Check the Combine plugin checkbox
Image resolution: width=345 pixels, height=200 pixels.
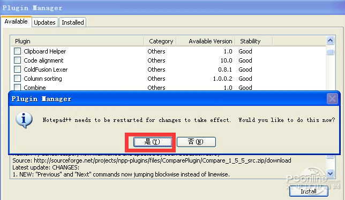click(x=17, y=87)
